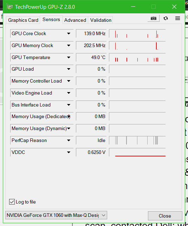Open GPU Memory Clock sensor dropdown
The image size is (188, 226).
[x=69, y=46]
